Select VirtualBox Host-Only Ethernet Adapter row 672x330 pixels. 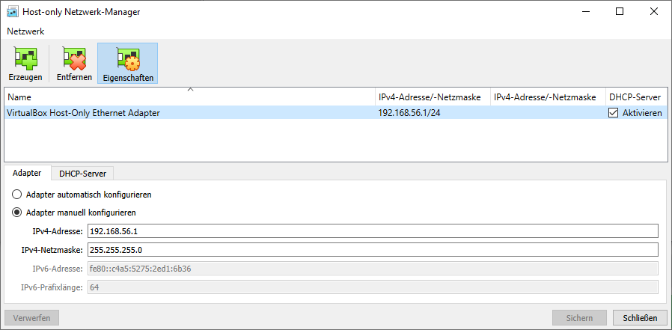click(335, 113)
